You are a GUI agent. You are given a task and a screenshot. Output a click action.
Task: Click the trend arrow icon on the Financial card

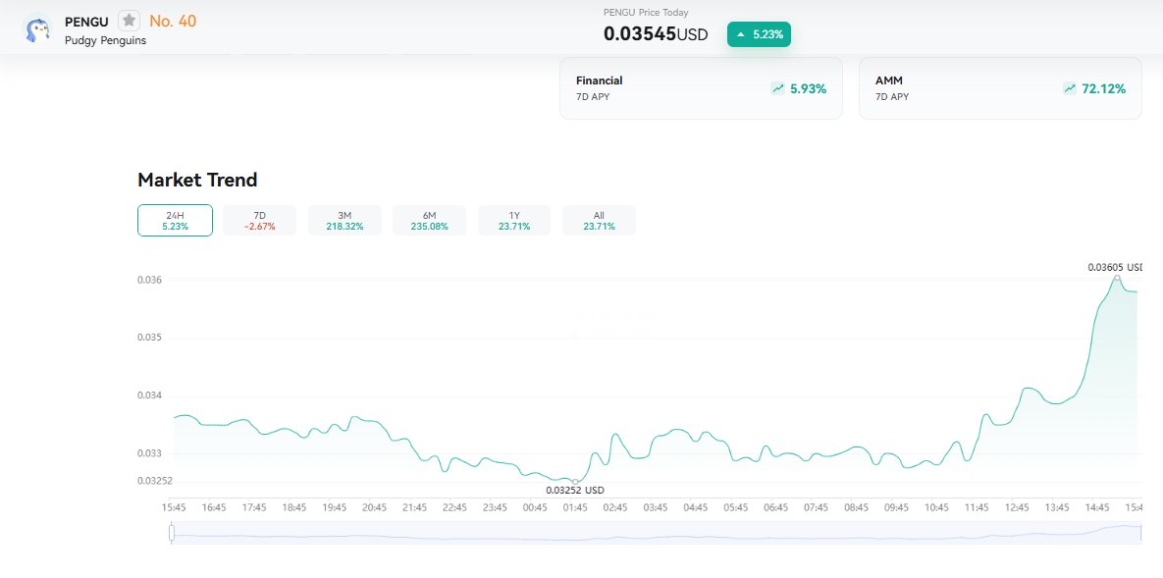pyautogui.click(x=778, y=87)
